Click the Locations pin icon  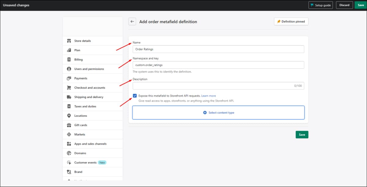[69, 116]
